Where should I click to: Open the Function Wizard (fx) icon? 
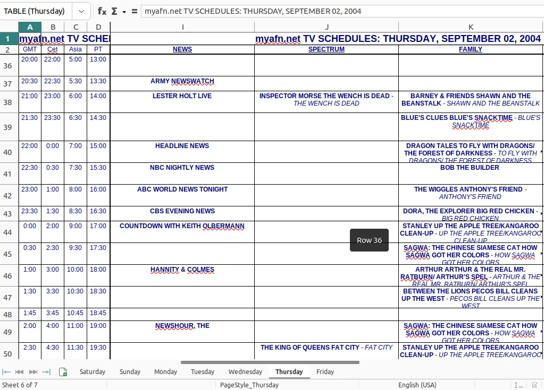coord(102,11)
